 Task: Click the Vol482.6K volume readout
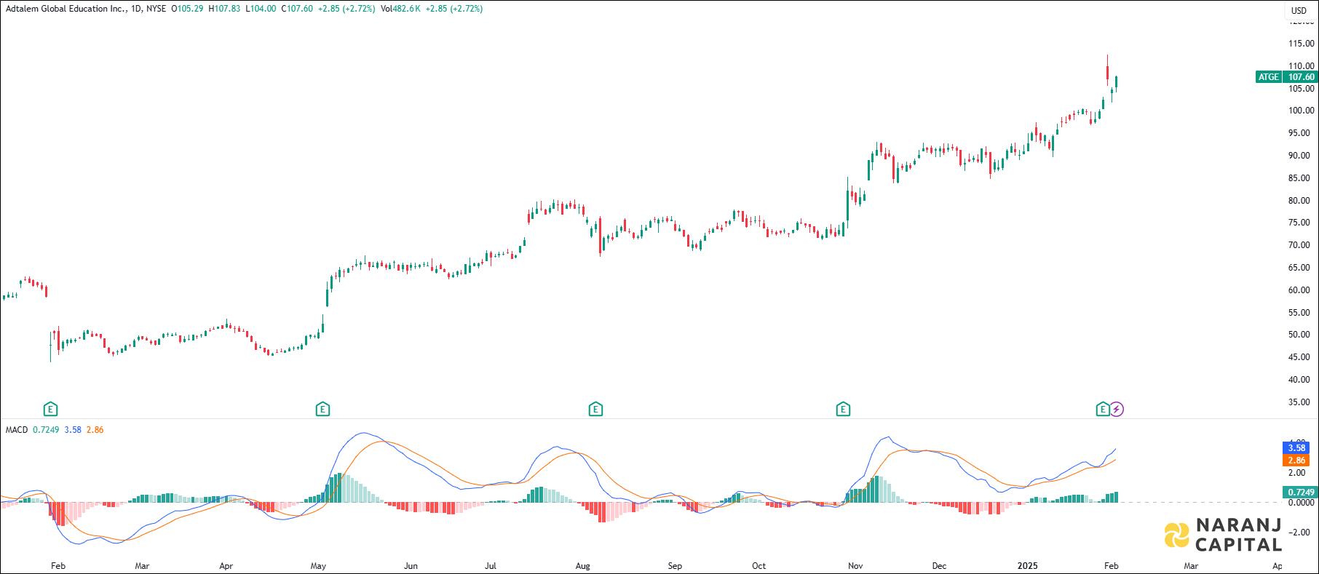pos(400,9)
